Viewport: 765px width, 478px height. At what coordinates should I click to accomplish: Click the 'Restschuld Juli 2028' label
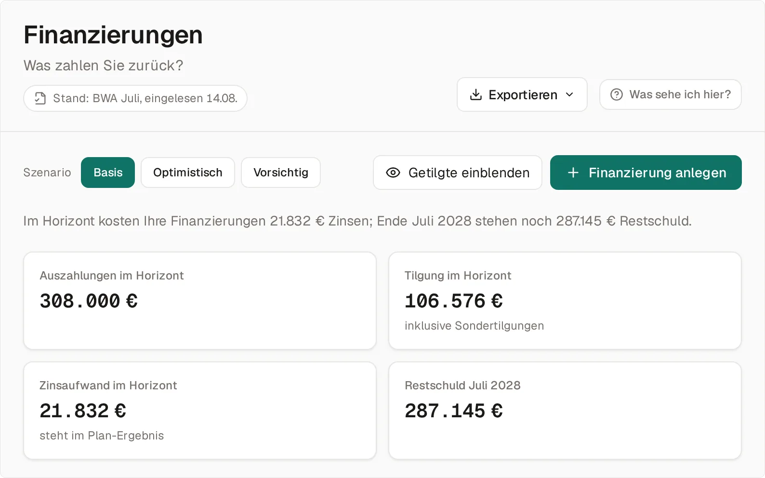click(462, 385)
